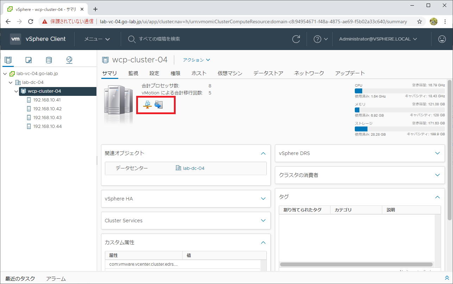Click the refresh icon in header
This screenshot has height=284, width=453.
(297, 39)
